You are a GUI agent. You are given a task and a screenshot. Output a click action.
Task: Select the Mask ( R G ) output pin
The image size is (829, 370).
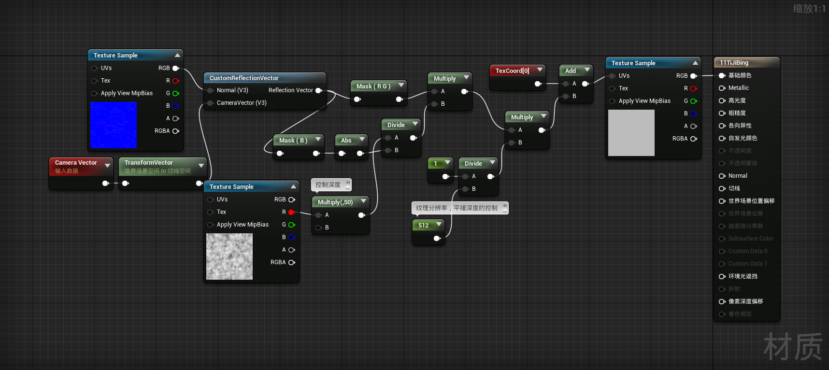400,99
